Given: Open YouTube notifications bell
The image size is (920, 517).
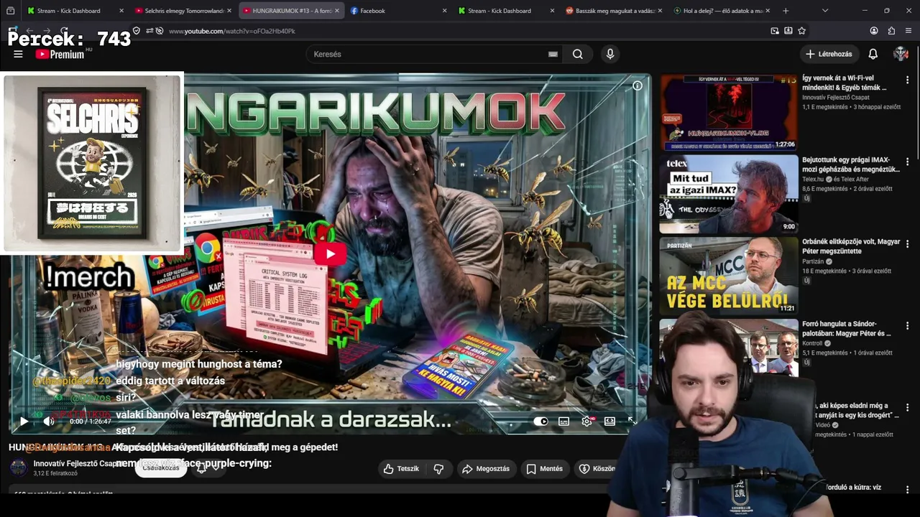Looking at the screenshot, I should tap(873, 54).
